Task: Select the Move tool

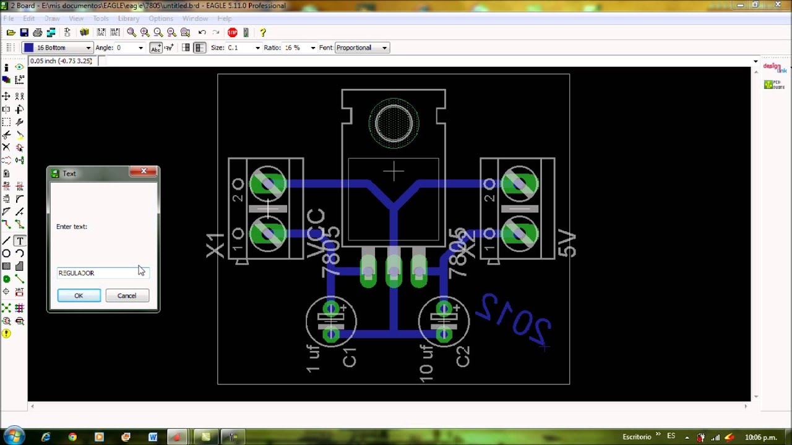Action: pyautogui.click(x=6, y=96)
